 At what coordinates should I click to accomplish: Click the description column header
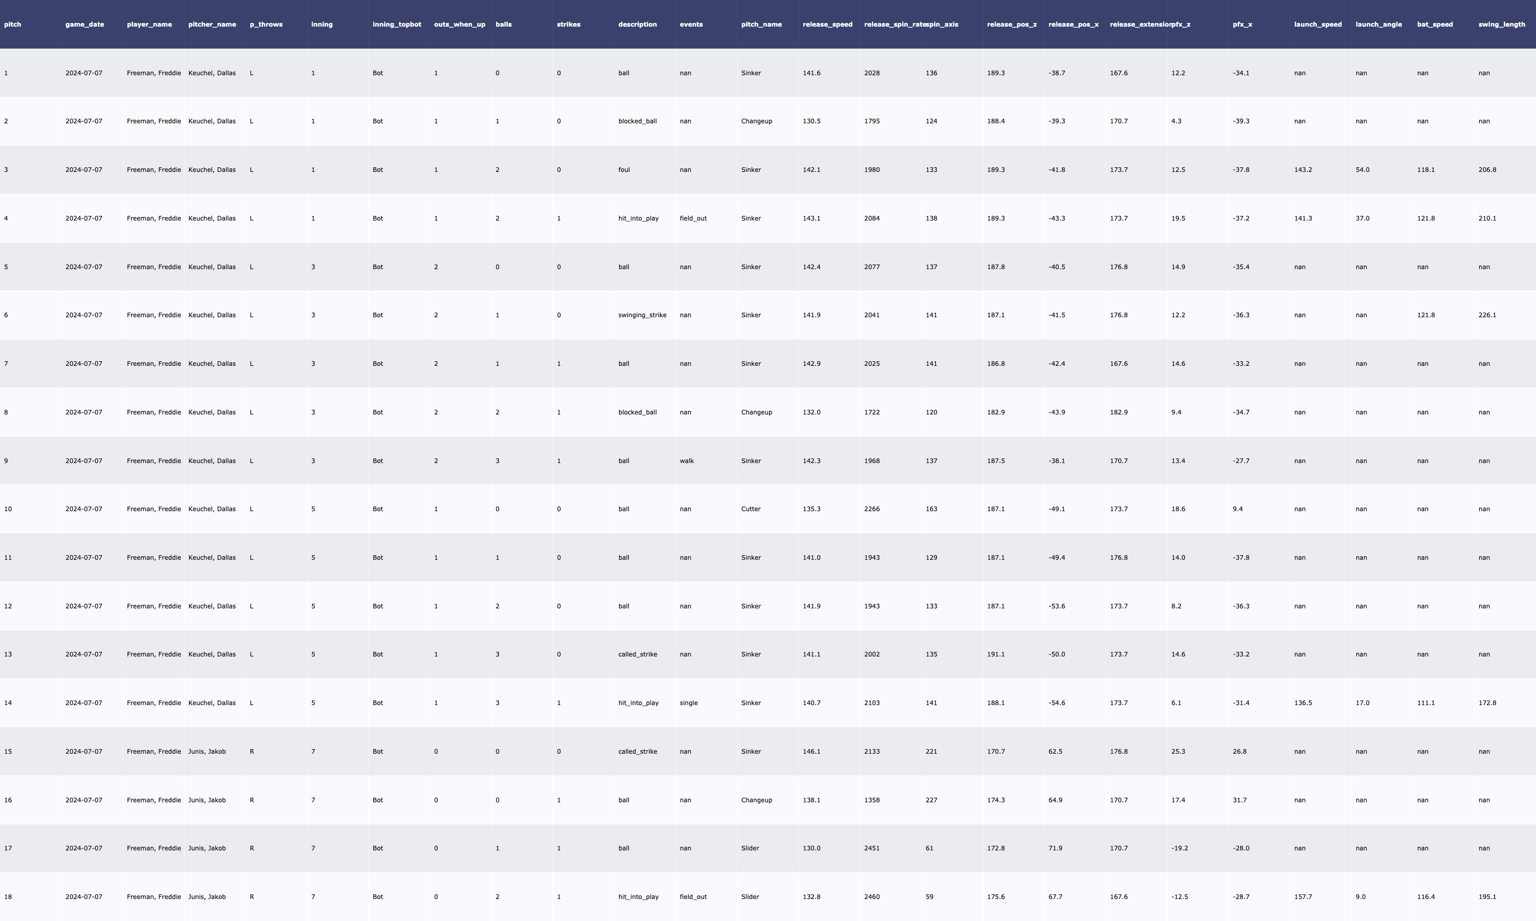(637, 25)
